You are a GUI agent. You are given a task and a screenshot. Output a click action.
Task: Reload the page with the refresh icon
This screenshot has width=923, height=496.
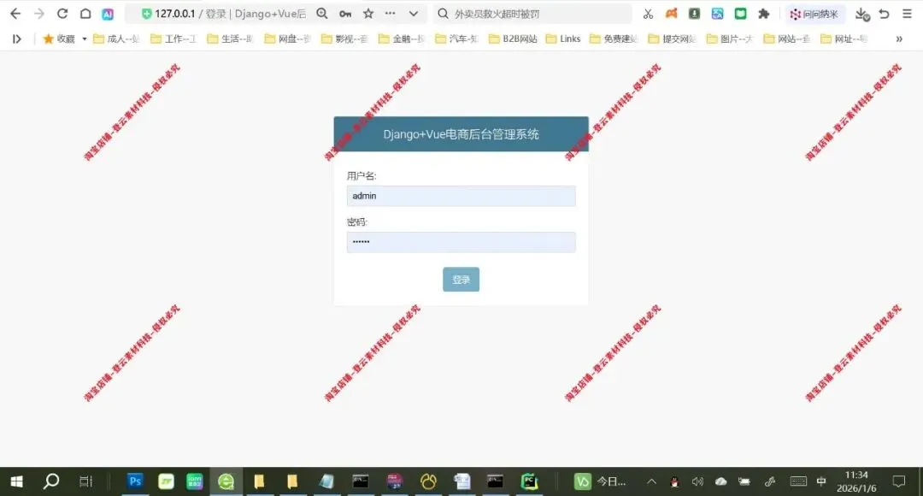62,14
